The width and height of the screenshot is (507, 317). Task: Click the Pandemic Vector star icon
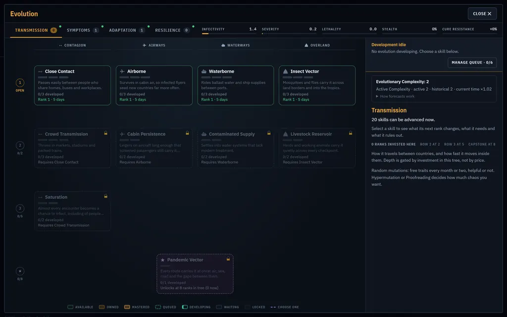162,260
